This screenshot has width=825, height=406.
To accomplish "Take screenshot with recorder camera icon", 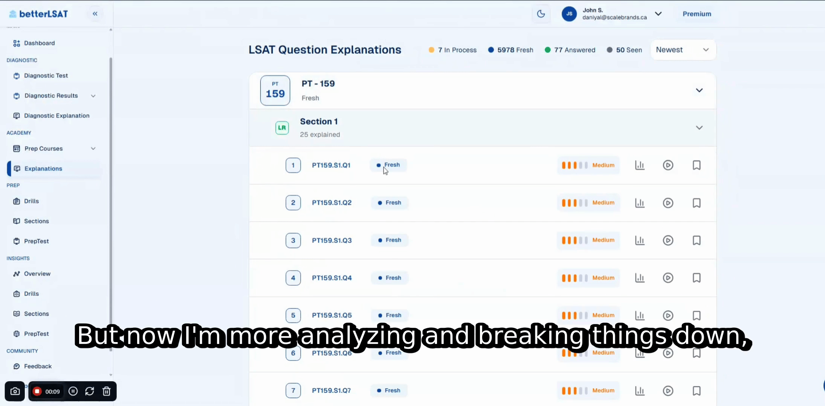I will click(15, 391).
